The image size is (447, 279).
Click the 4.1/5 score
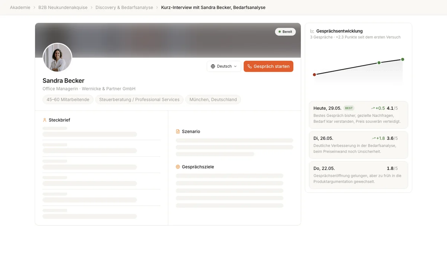[x=392, y=108]
